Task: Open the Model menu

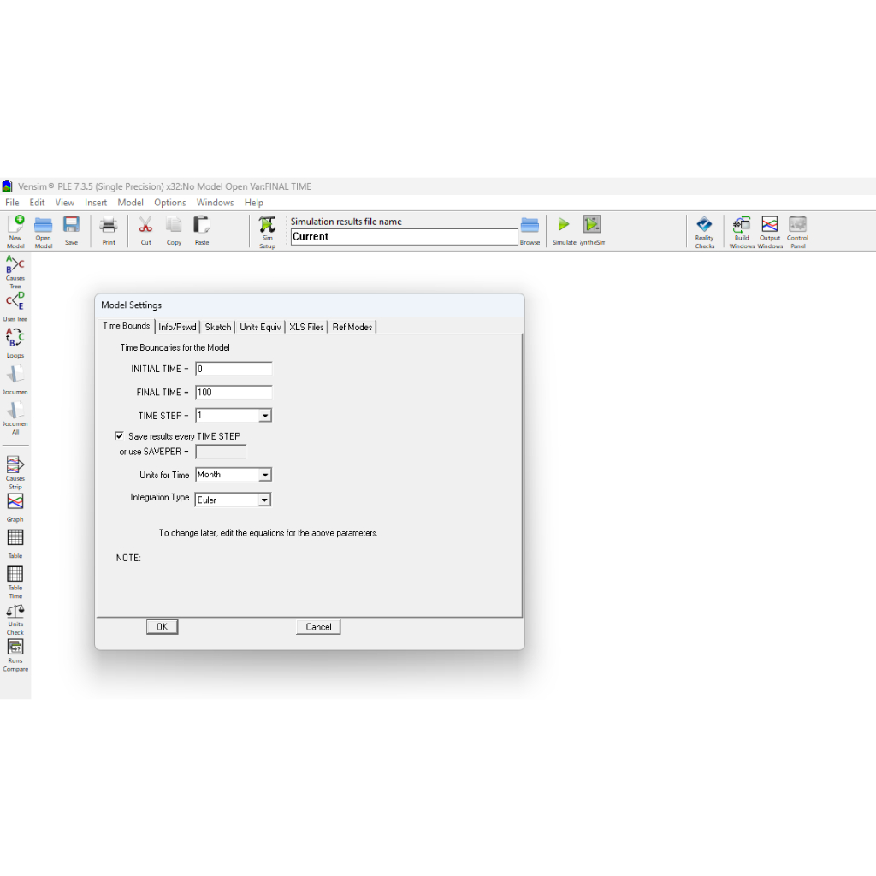Action: click(130, 203)
